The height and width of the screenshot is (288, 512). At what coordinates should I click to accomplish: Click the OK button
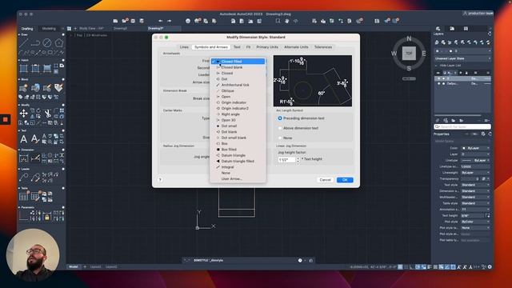point(345,180)
